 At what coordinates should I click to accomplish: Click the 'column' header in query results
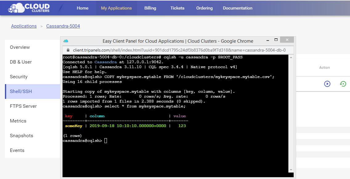pos(97,116)
